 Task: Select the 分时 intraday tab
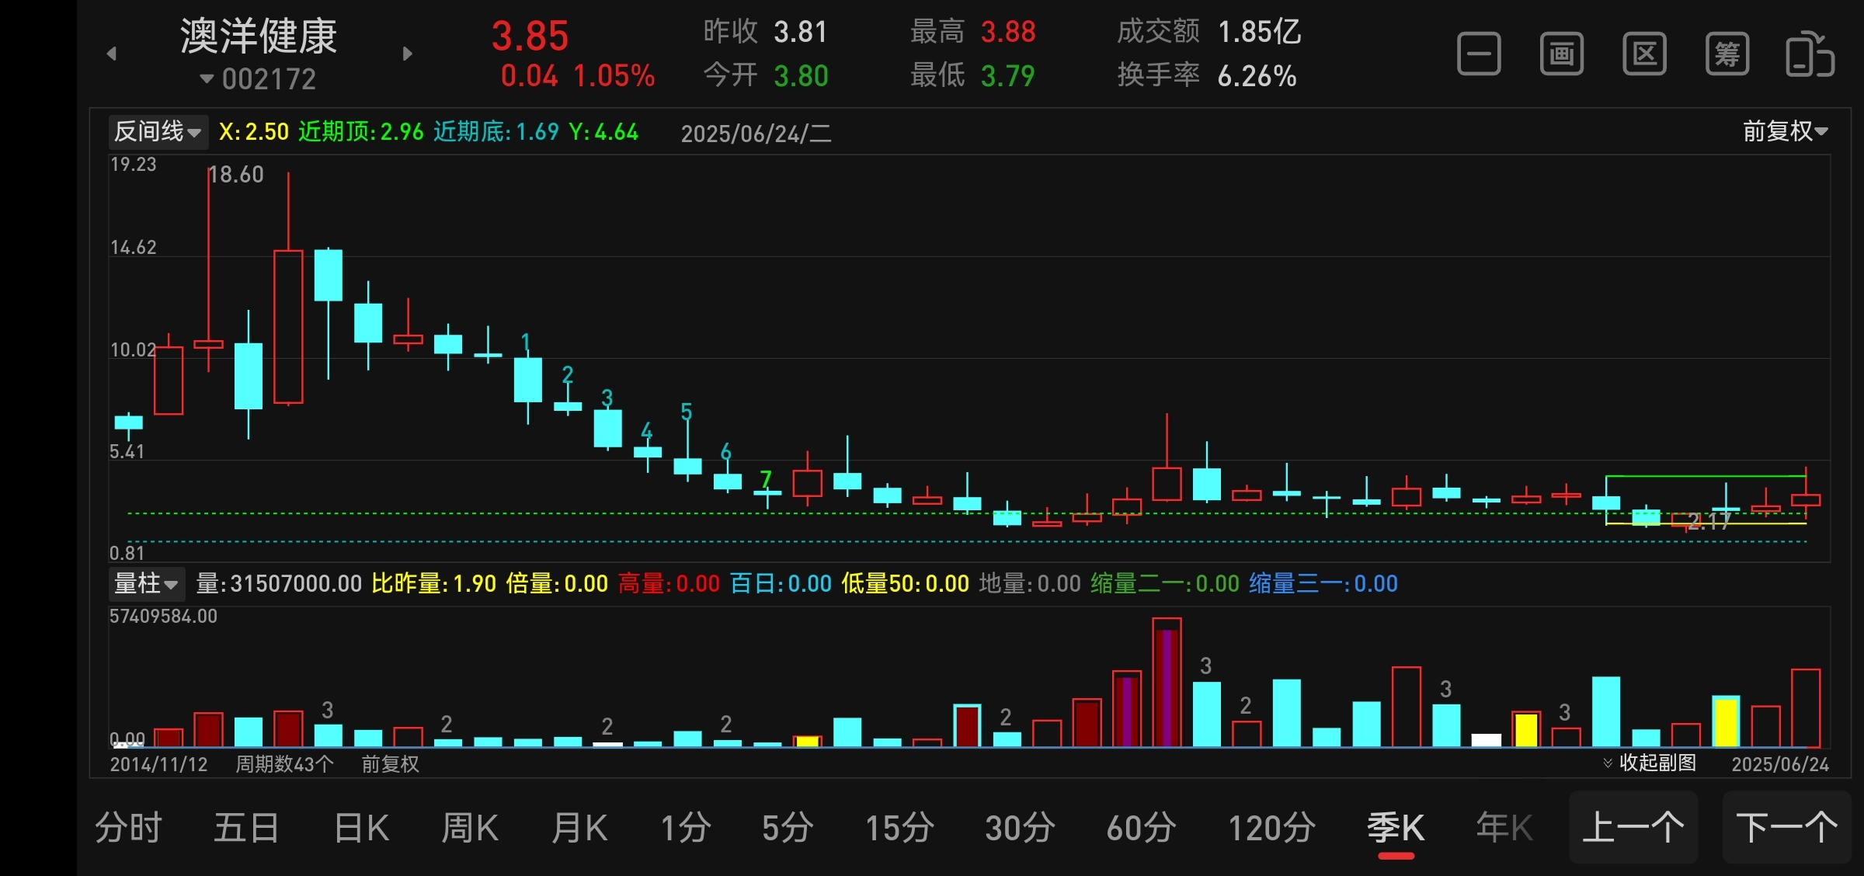click(x=129, y=828)
